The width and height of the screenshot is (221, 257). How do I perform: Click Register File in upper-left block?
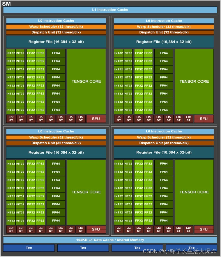56,42
